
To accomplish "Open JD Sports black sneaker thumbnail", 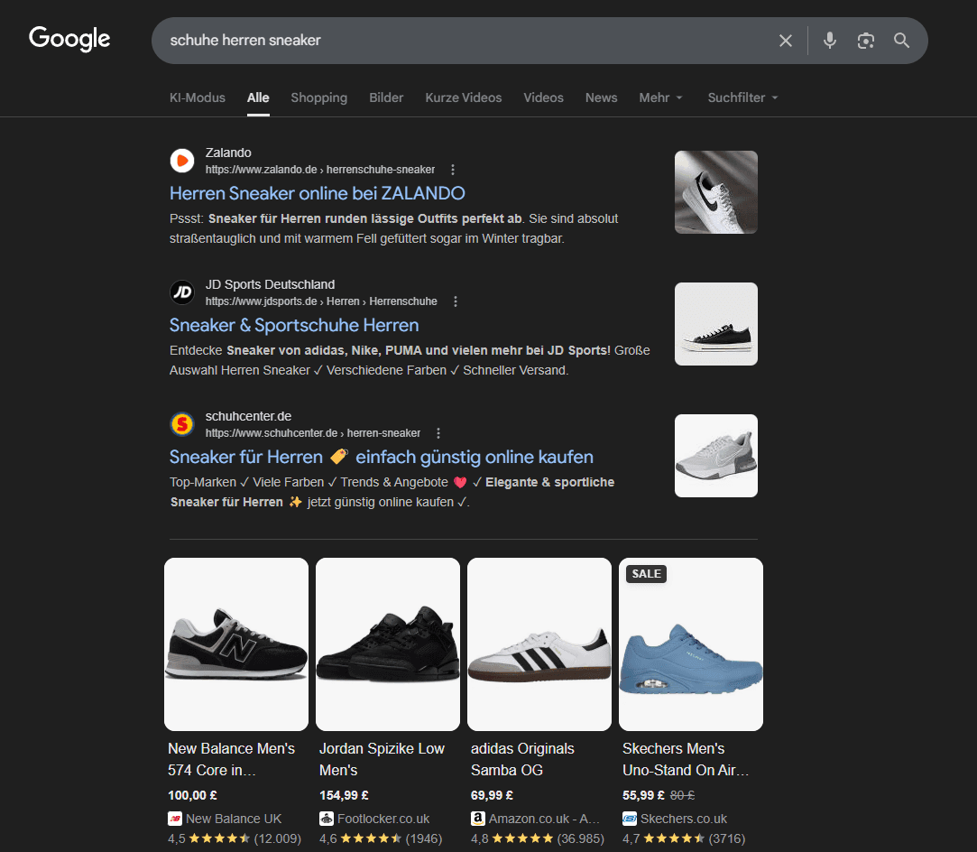I will coord(716,324).
